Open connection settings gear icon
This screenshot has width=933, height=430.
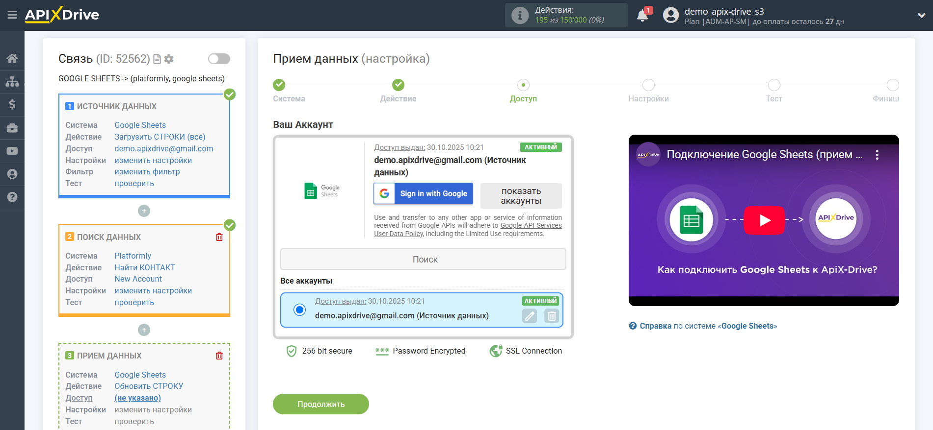coord(169,59)
